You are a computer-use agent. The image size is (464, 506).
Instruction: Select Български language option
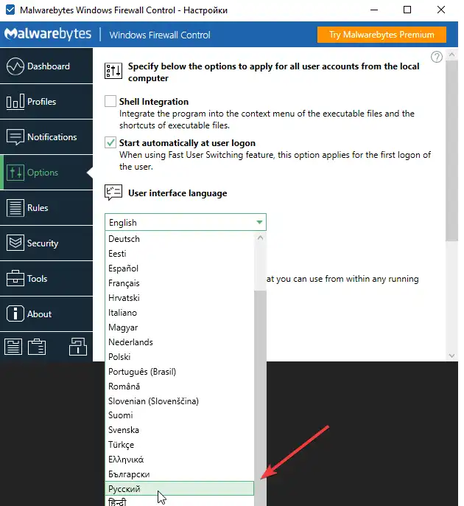(x=180, y=474)
